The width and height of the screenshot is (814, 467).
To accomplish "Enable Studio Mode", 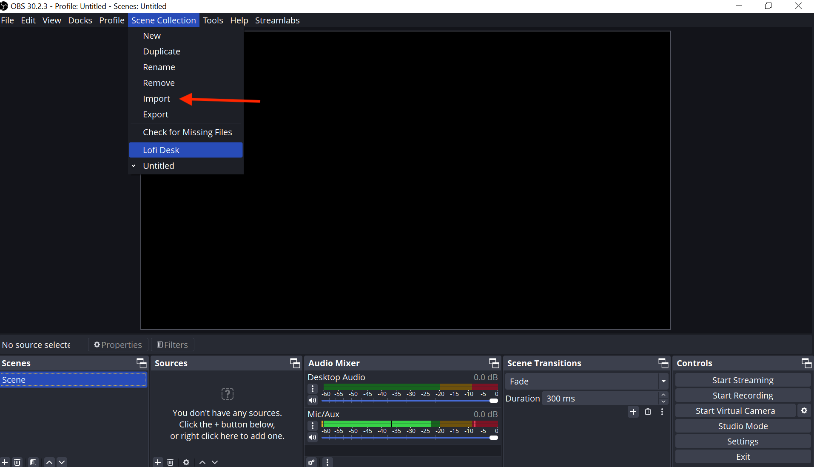I will [743, 426].
